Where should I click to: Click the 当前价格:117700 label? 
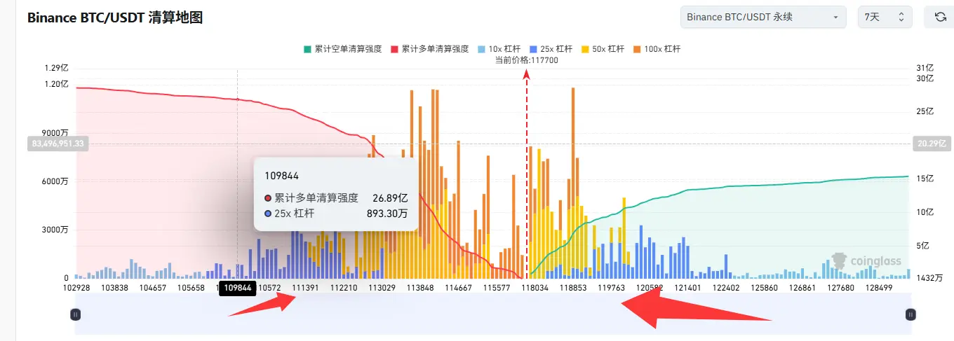point(527,60)
